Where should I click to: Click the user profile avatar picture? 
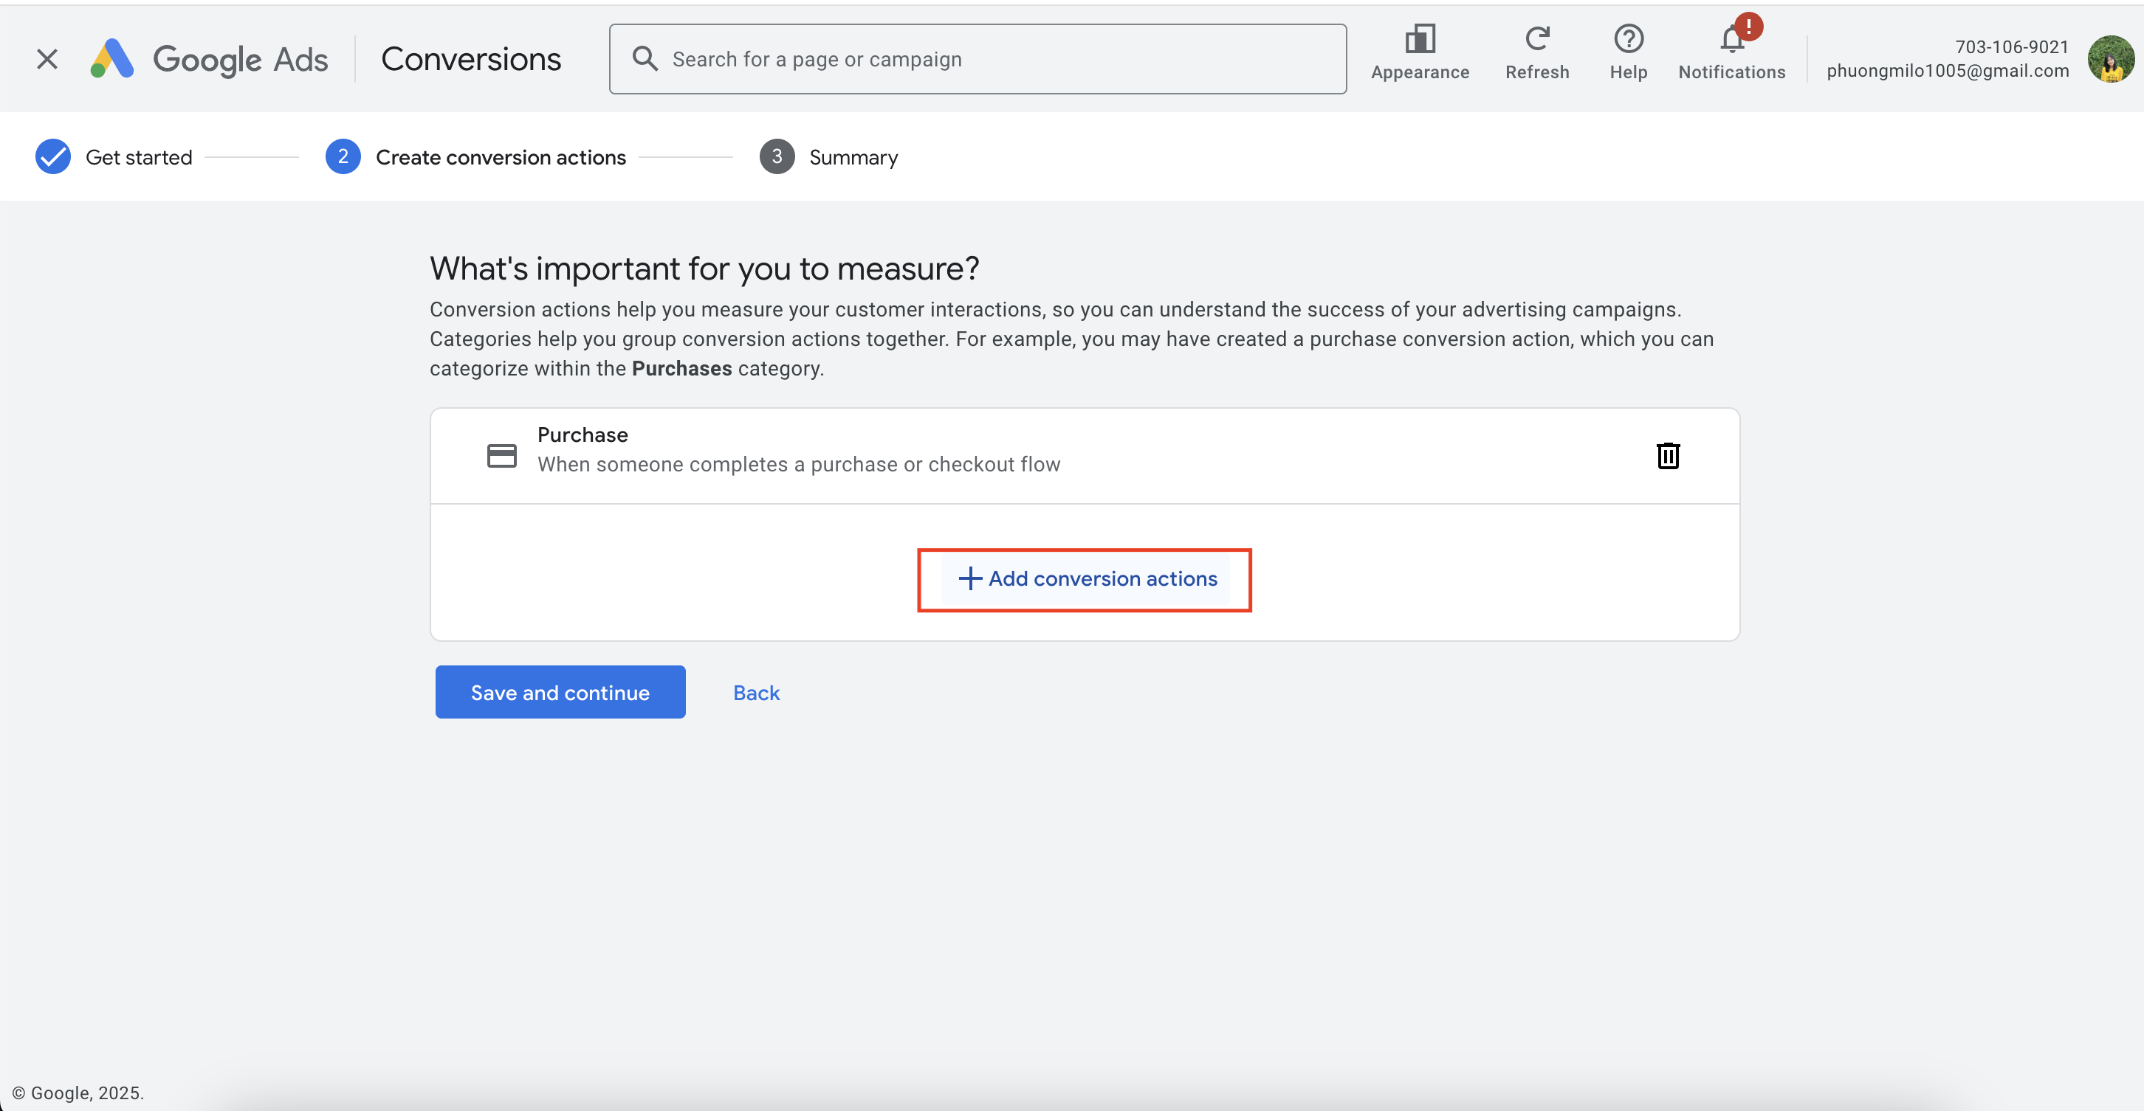click(2110, 59)
